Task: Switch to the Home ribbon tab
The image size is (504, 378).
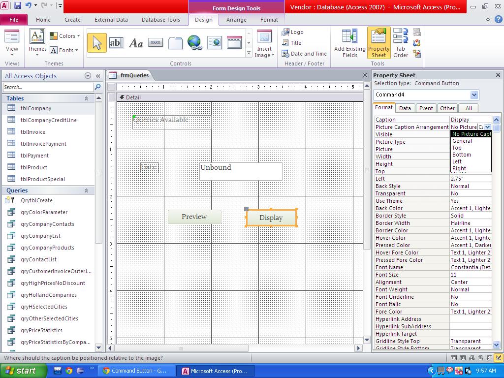Action: coord(43,20)
